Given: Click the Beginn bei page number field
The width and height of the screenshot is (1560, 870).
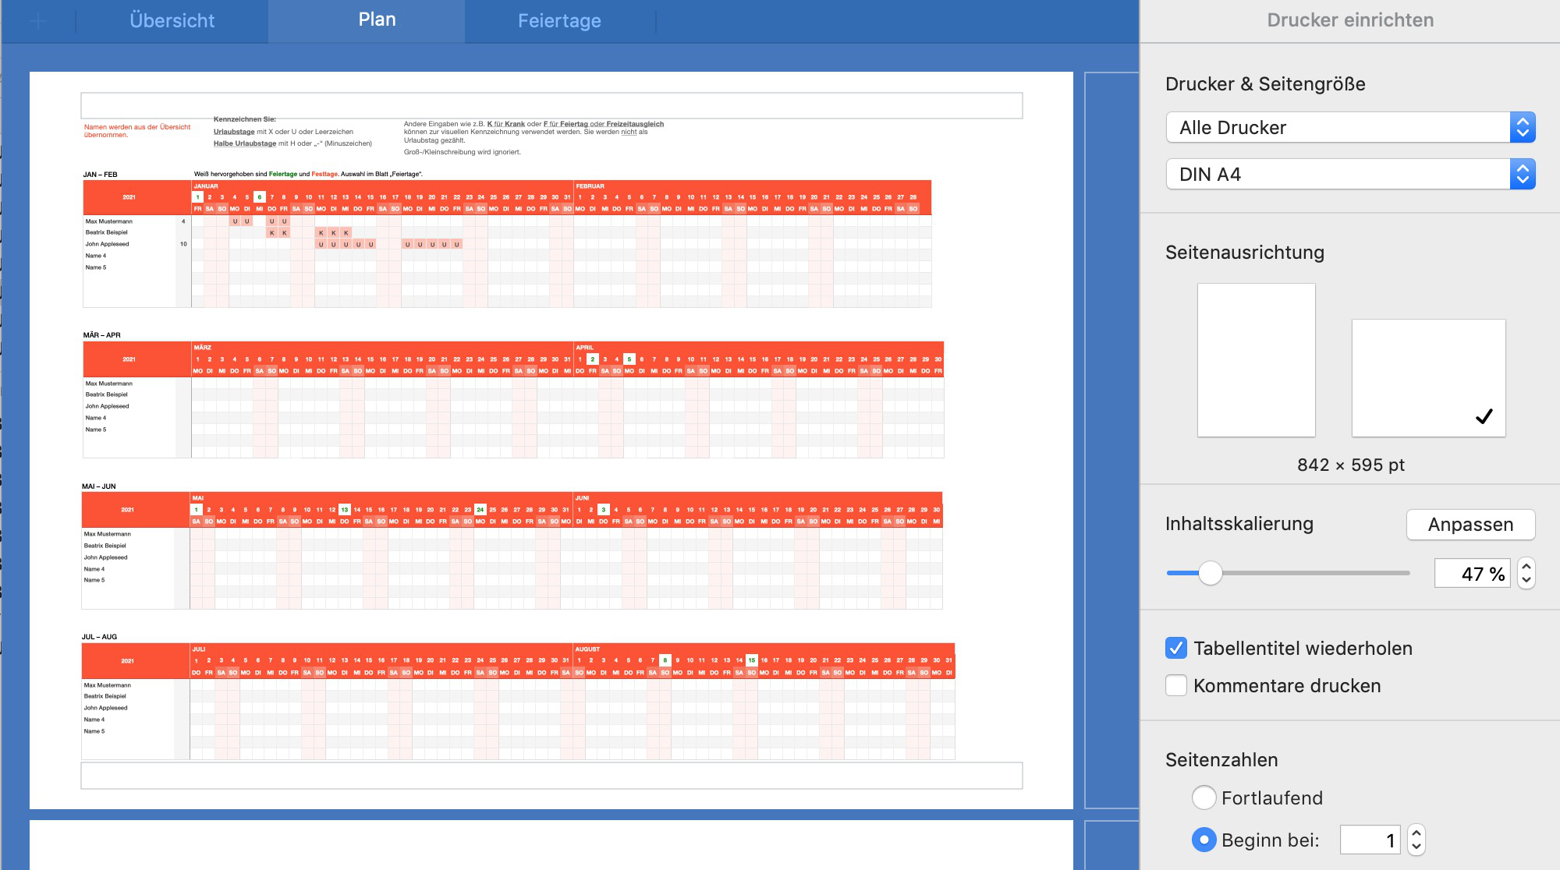Looking at the screenshot, I should pyautogui.click(x=1370, y=840).
